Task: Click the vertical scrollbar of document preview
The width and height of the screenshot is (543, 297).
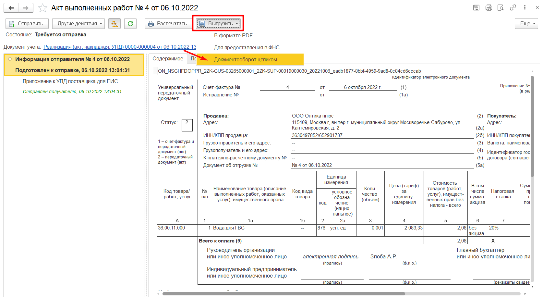Action: click(532, 127)
